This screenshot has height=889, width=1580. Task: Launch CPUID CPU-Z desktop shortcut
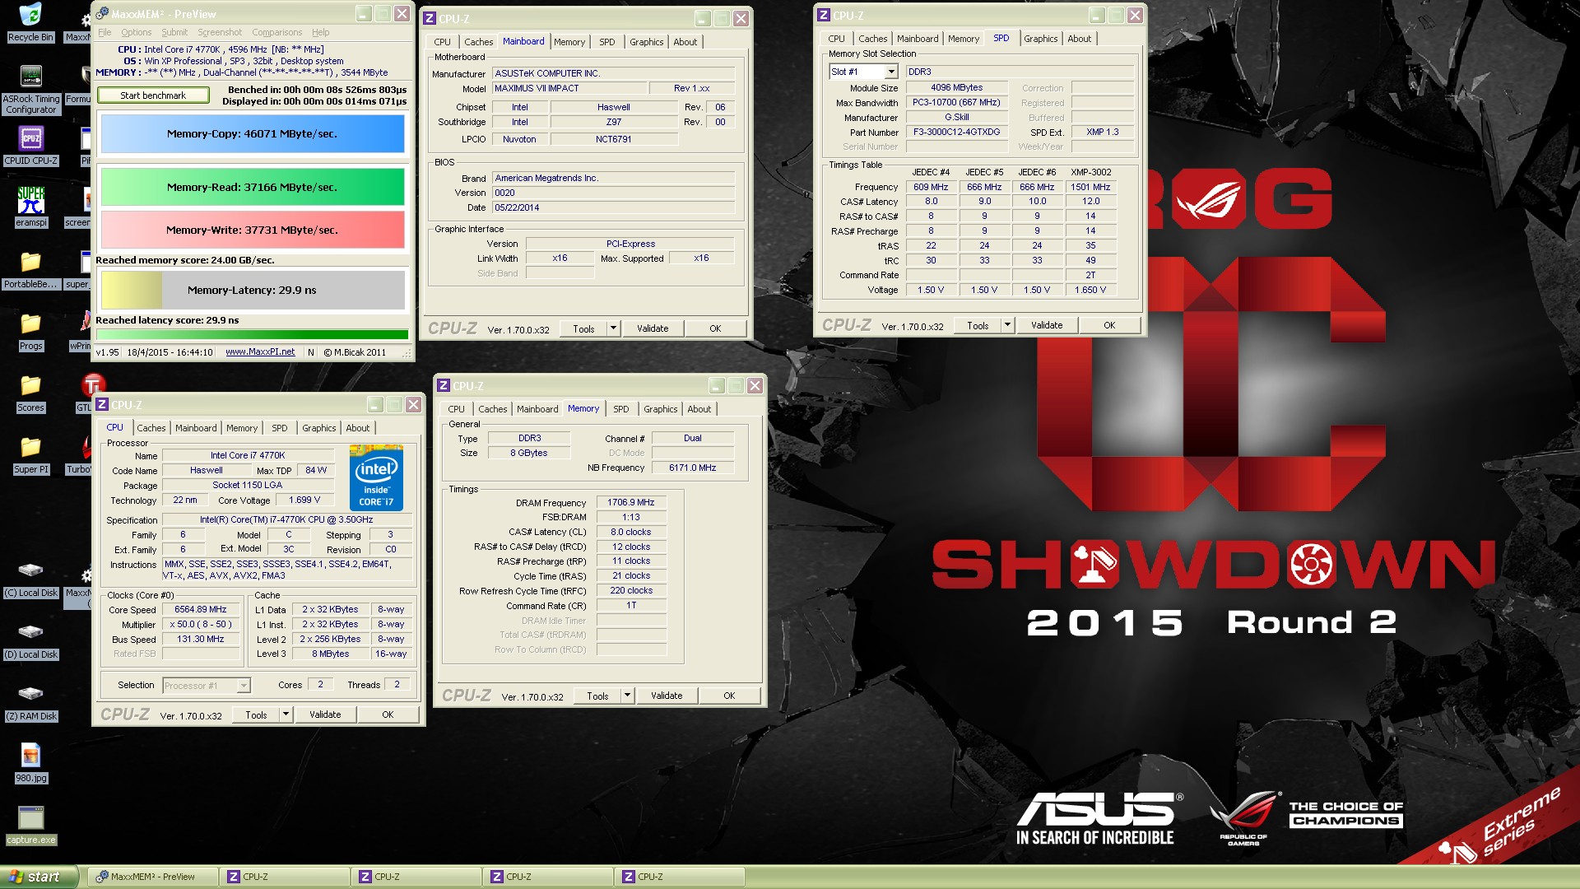coord(30,146)
